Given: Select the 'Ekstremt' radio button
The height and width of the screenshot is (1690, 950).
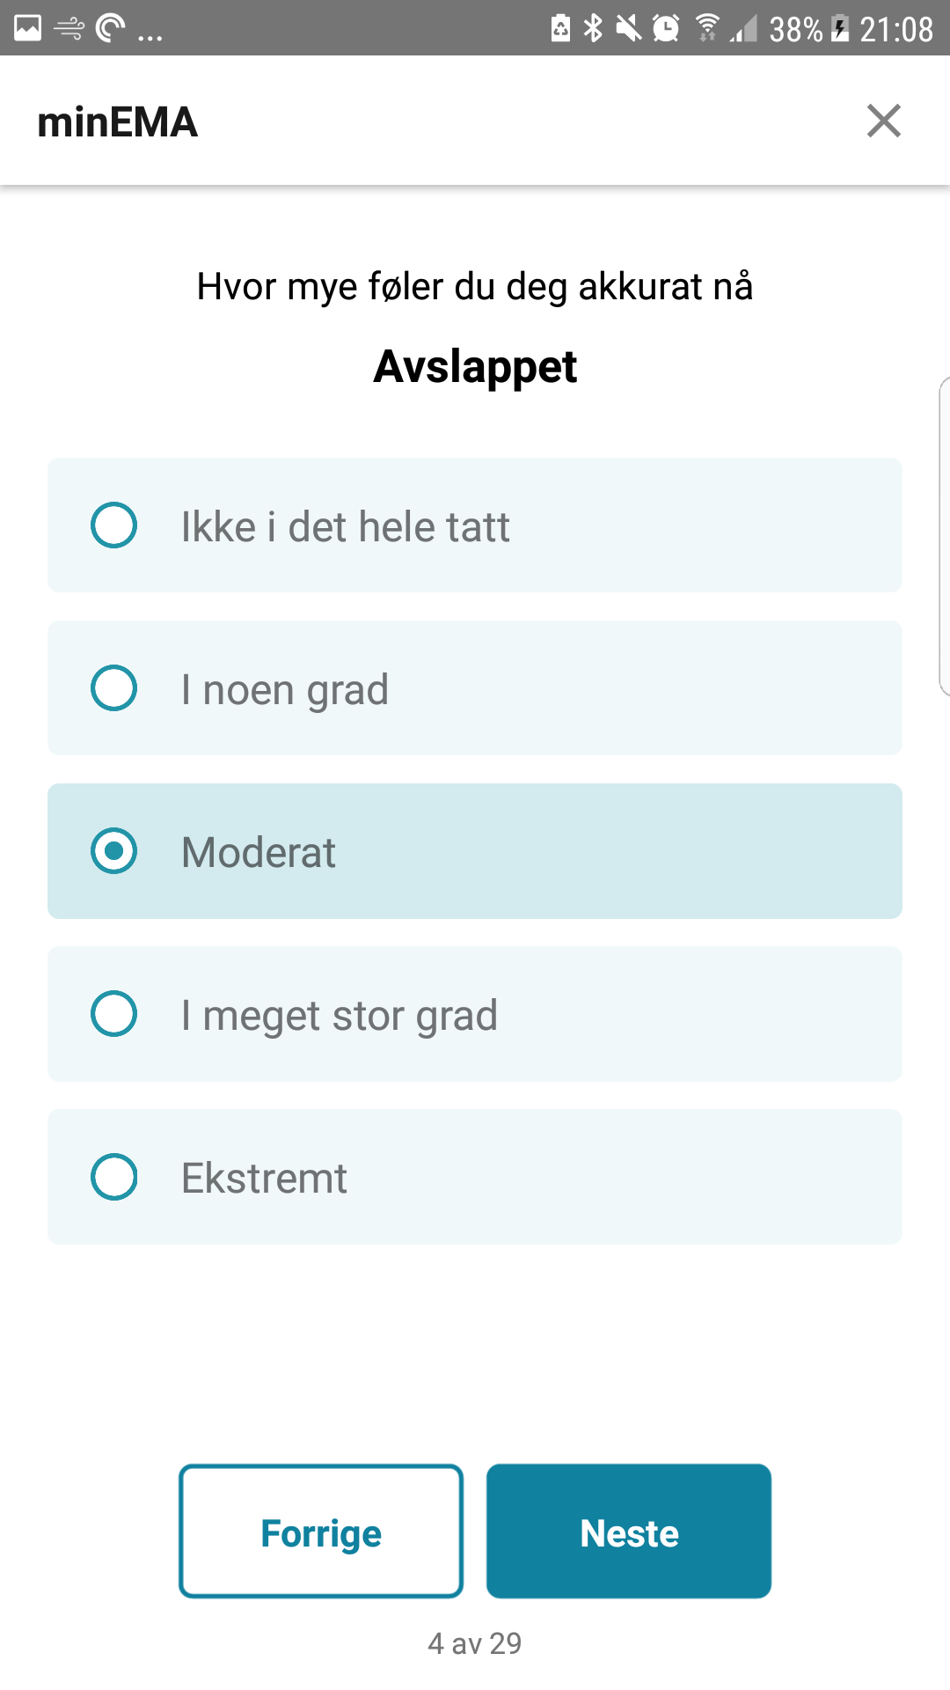Looking at the screenshot, I should click(114, 1177).
